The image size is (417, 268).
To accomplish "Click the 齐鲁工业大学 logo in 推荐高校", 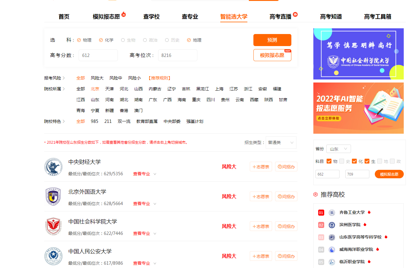I will (x=332, y=212).
